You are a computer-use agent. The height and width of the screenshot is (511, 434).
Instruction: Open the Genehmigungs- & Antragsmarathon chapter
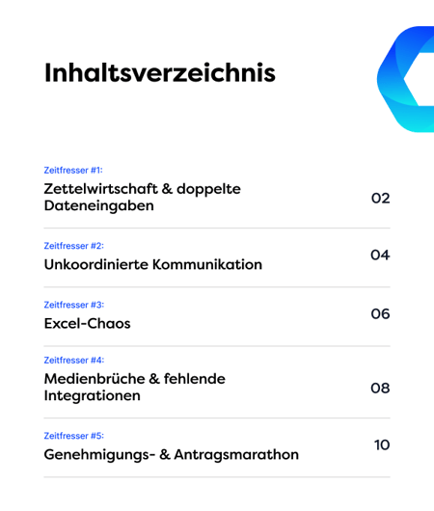pyautogui.click(x=171, y=455)
